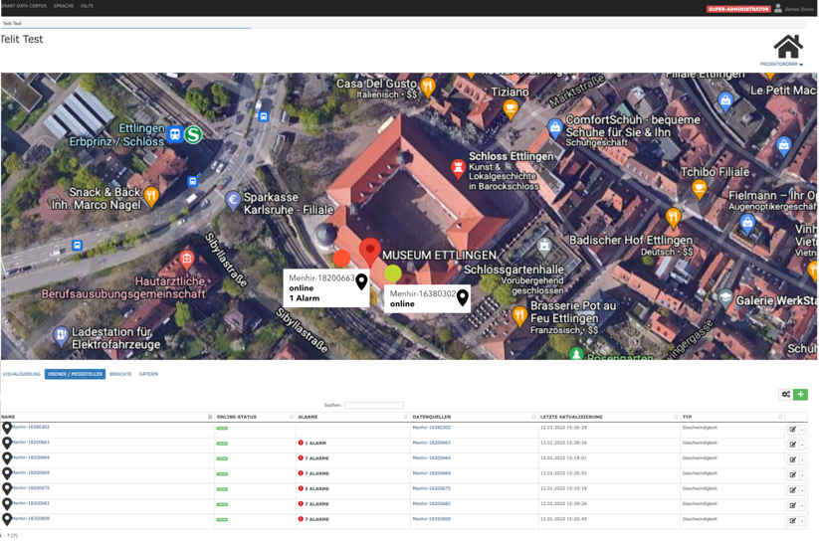Click the green circle marker on the map
This screenshot has height=545, width=819.
(x=393, y=272)
